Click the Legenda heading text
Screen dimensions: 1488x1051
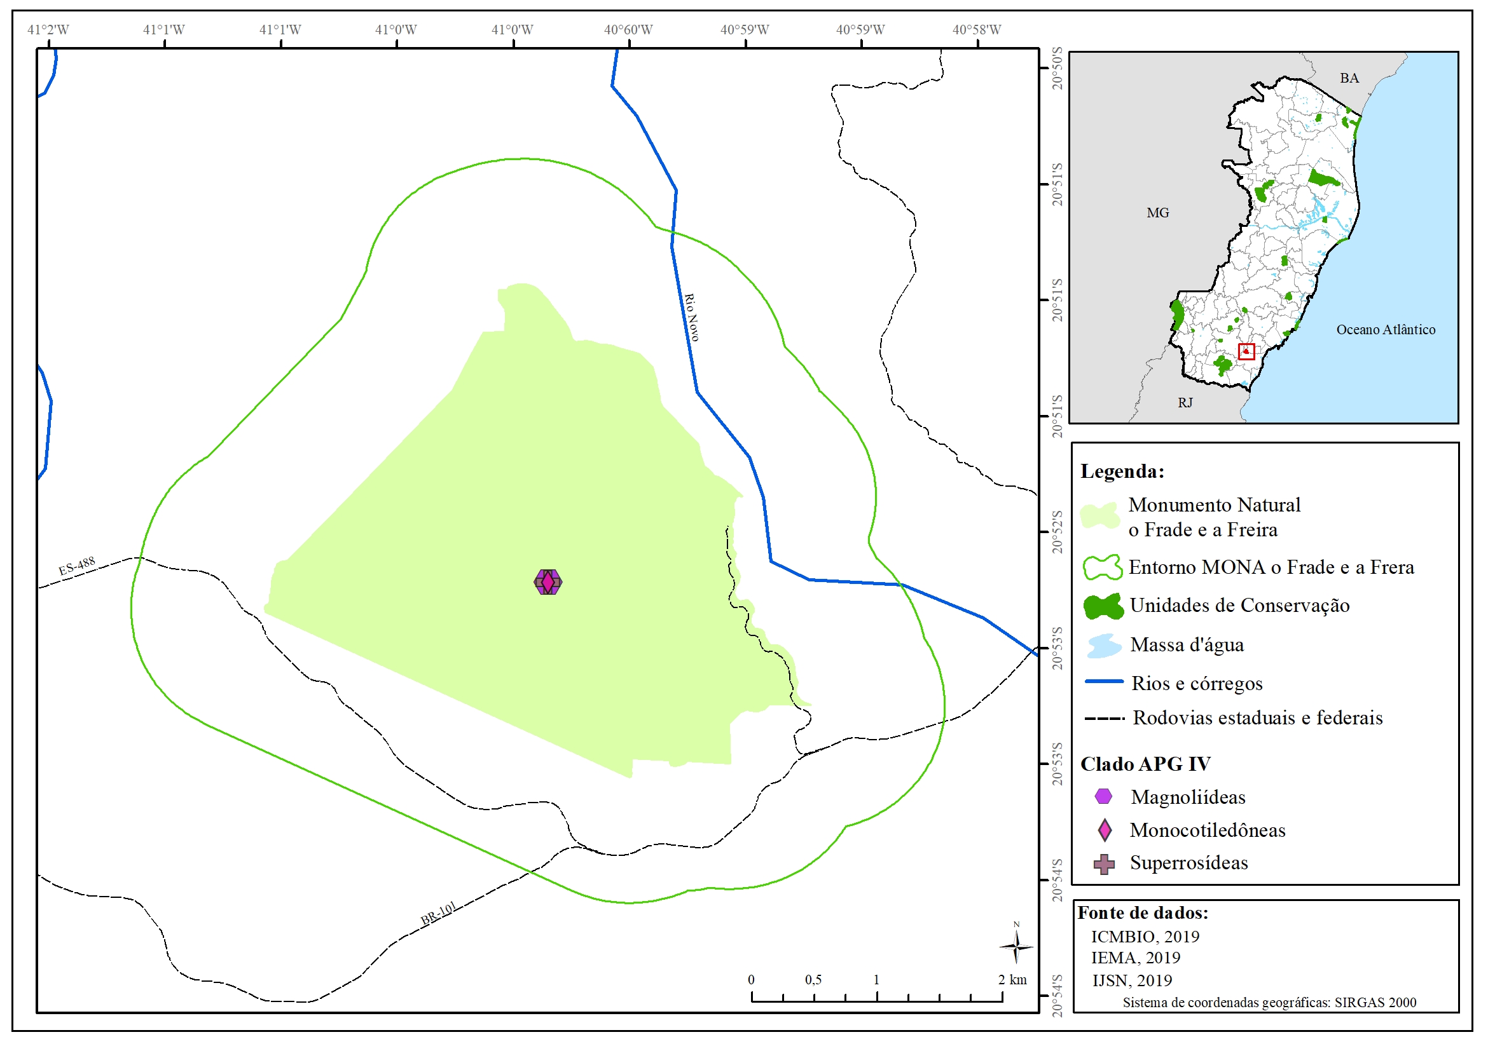tap(1122, 471)
